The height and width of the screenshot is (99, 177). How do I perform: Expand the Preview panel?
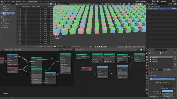(x=153, y=73)
